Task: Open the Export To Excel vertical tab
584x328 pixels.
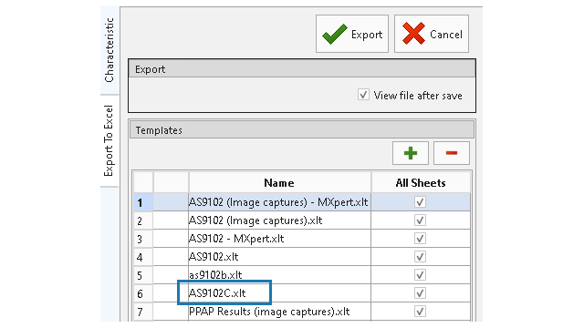Action: (109, 140)
